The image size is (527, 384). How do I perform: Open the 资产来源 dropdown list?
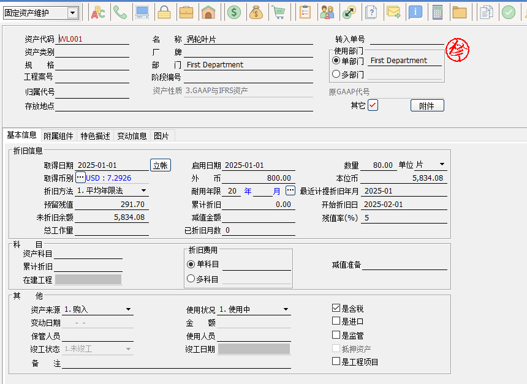tap(128, 310)
